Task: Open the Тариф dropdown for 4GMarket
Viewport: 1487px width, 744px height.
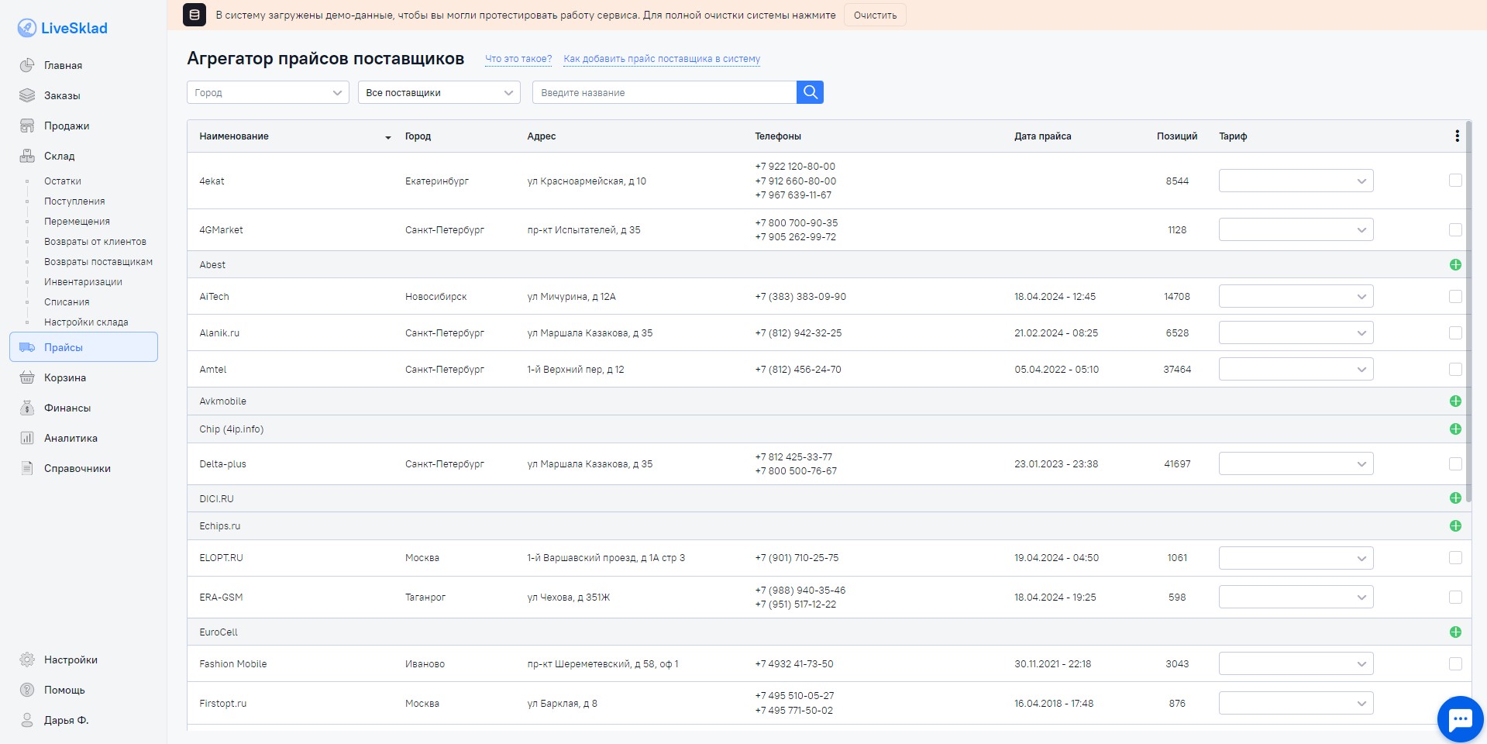Action: pyautogui.click(x=1296, y=229)
